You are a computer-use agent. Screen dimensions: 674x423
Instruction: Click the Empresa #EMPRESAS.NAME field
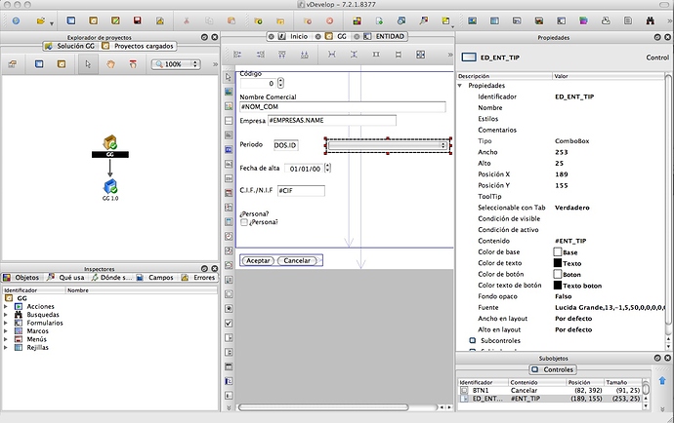pyautogui.click(x=330, y=121)
